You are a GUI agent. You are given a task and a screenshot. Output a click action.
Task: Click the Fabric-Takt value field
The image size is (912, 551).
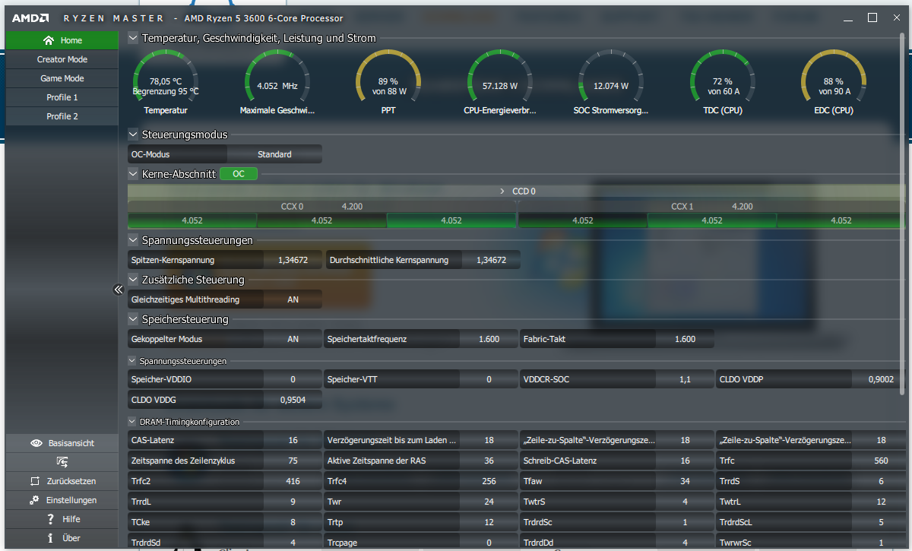tap(685, 339)
